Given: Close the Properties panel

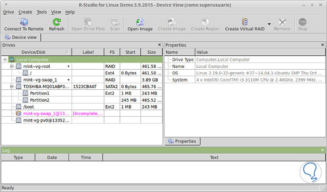Looking at the screenshot, I should pyautogui.click(x=323, y=45).
